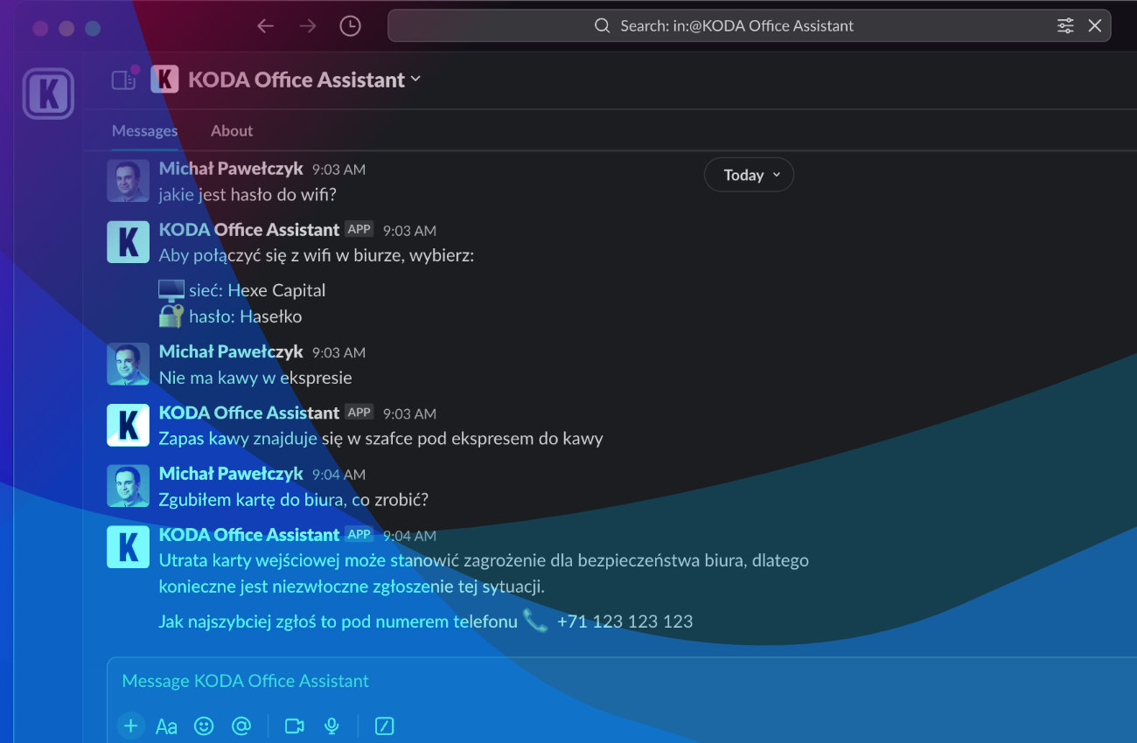Click Michał's avatar on the lost card message
The width and height of the screenshot is (1137, 743).
[x=128, y=486]
